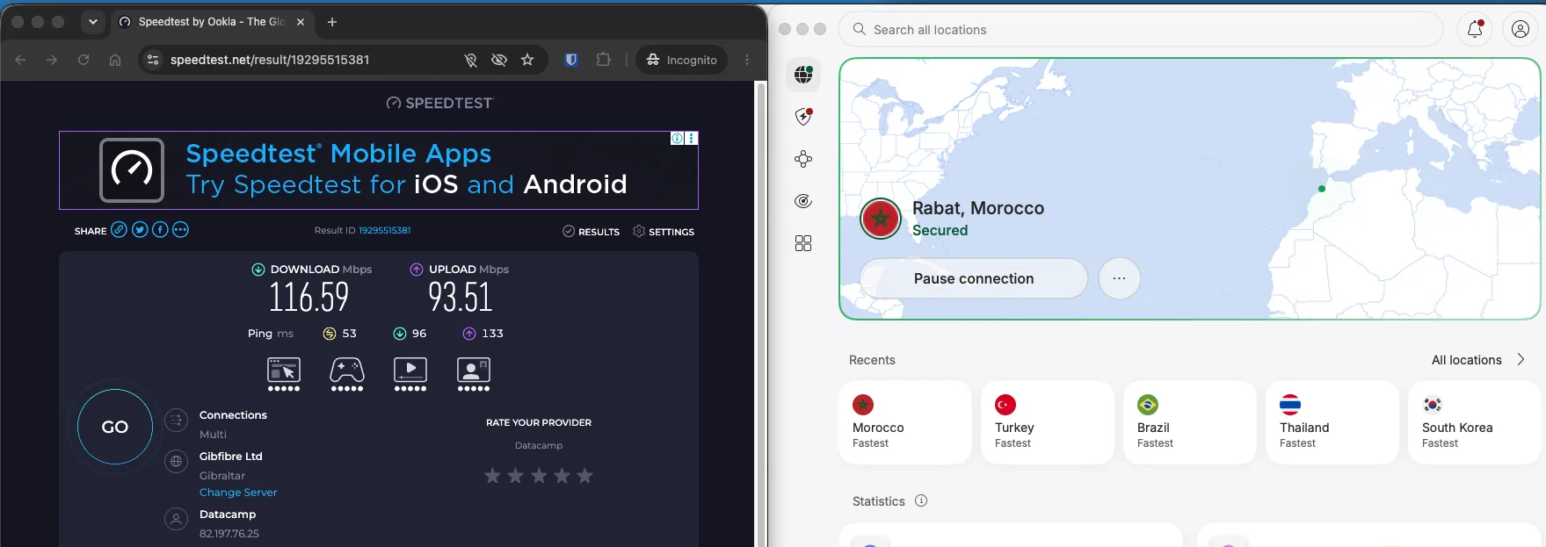Click the Speedtest GO button
The height and width of the screenshot is (547, 1546).
(x=115, y=427)
